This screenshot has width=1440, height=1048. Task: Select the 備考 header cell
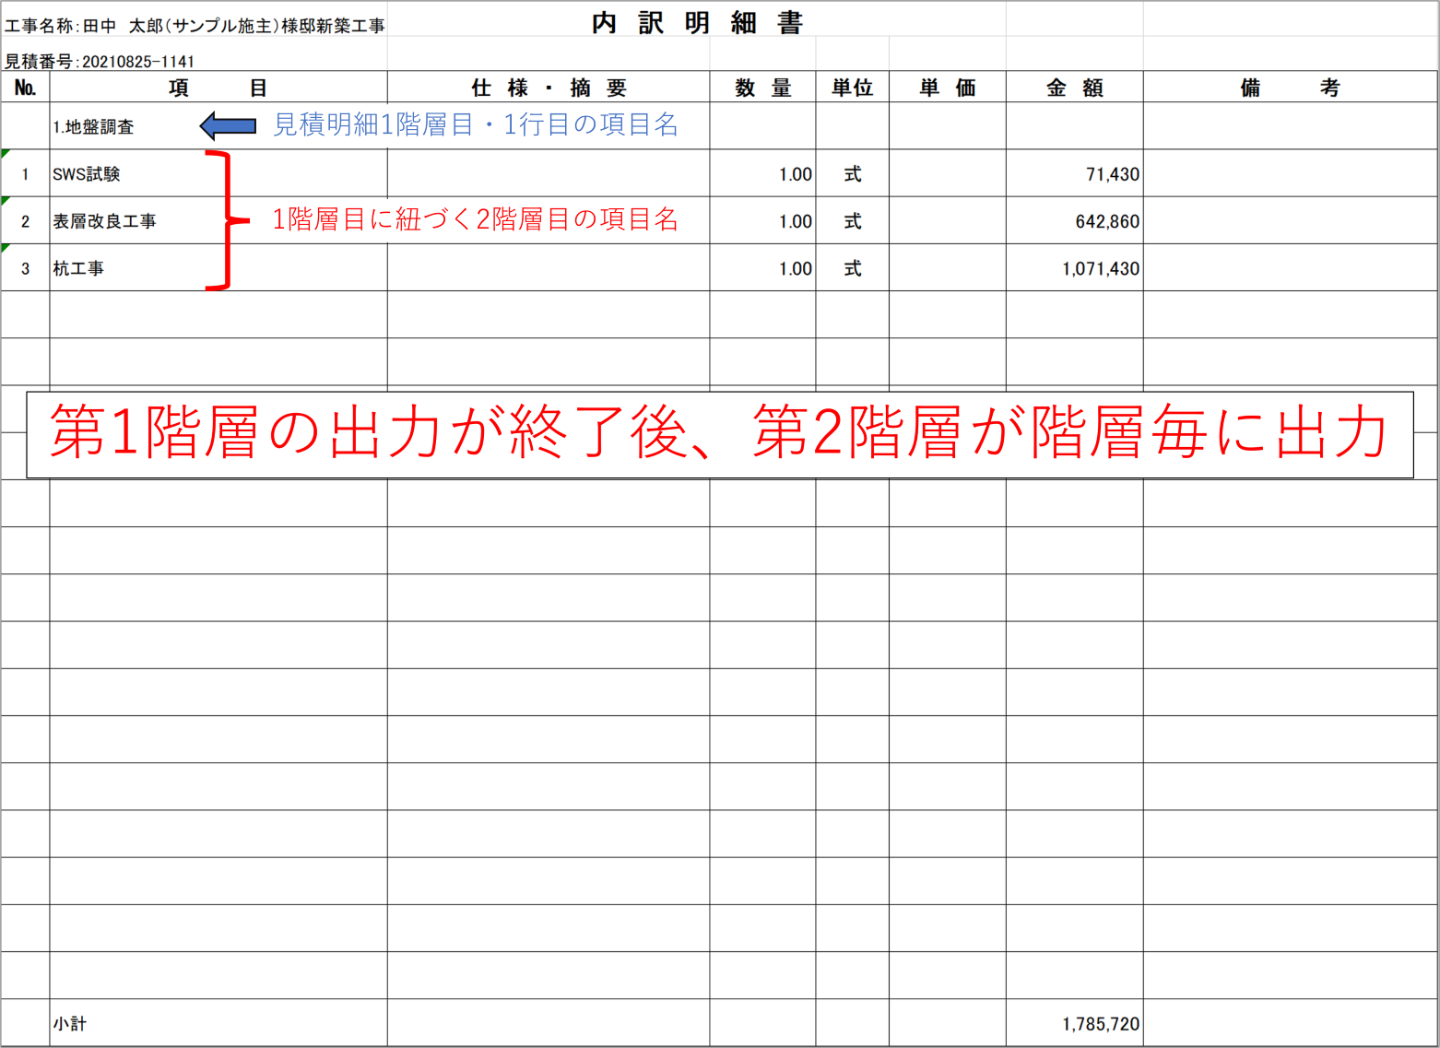tap(1290, 88)
